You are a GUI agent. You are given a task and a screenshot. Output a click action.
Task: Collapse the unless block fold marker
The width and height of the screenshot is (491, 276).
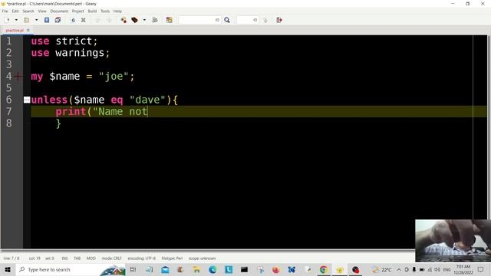(x=27, y=100)
